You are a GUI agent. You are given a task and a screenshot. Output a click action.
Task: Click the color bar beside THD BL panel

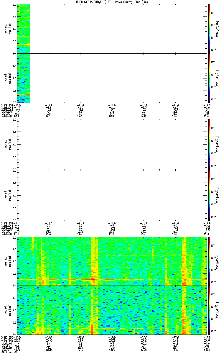click(x=209, y=144)
